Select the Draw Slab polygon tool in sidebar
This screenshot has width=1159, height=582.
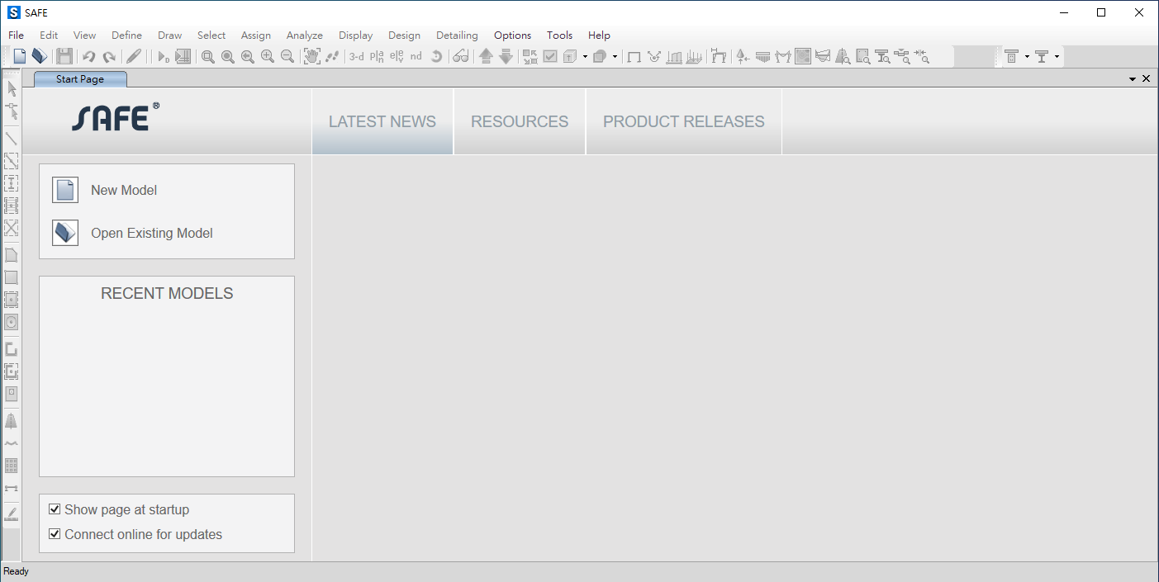click(12, 255)
